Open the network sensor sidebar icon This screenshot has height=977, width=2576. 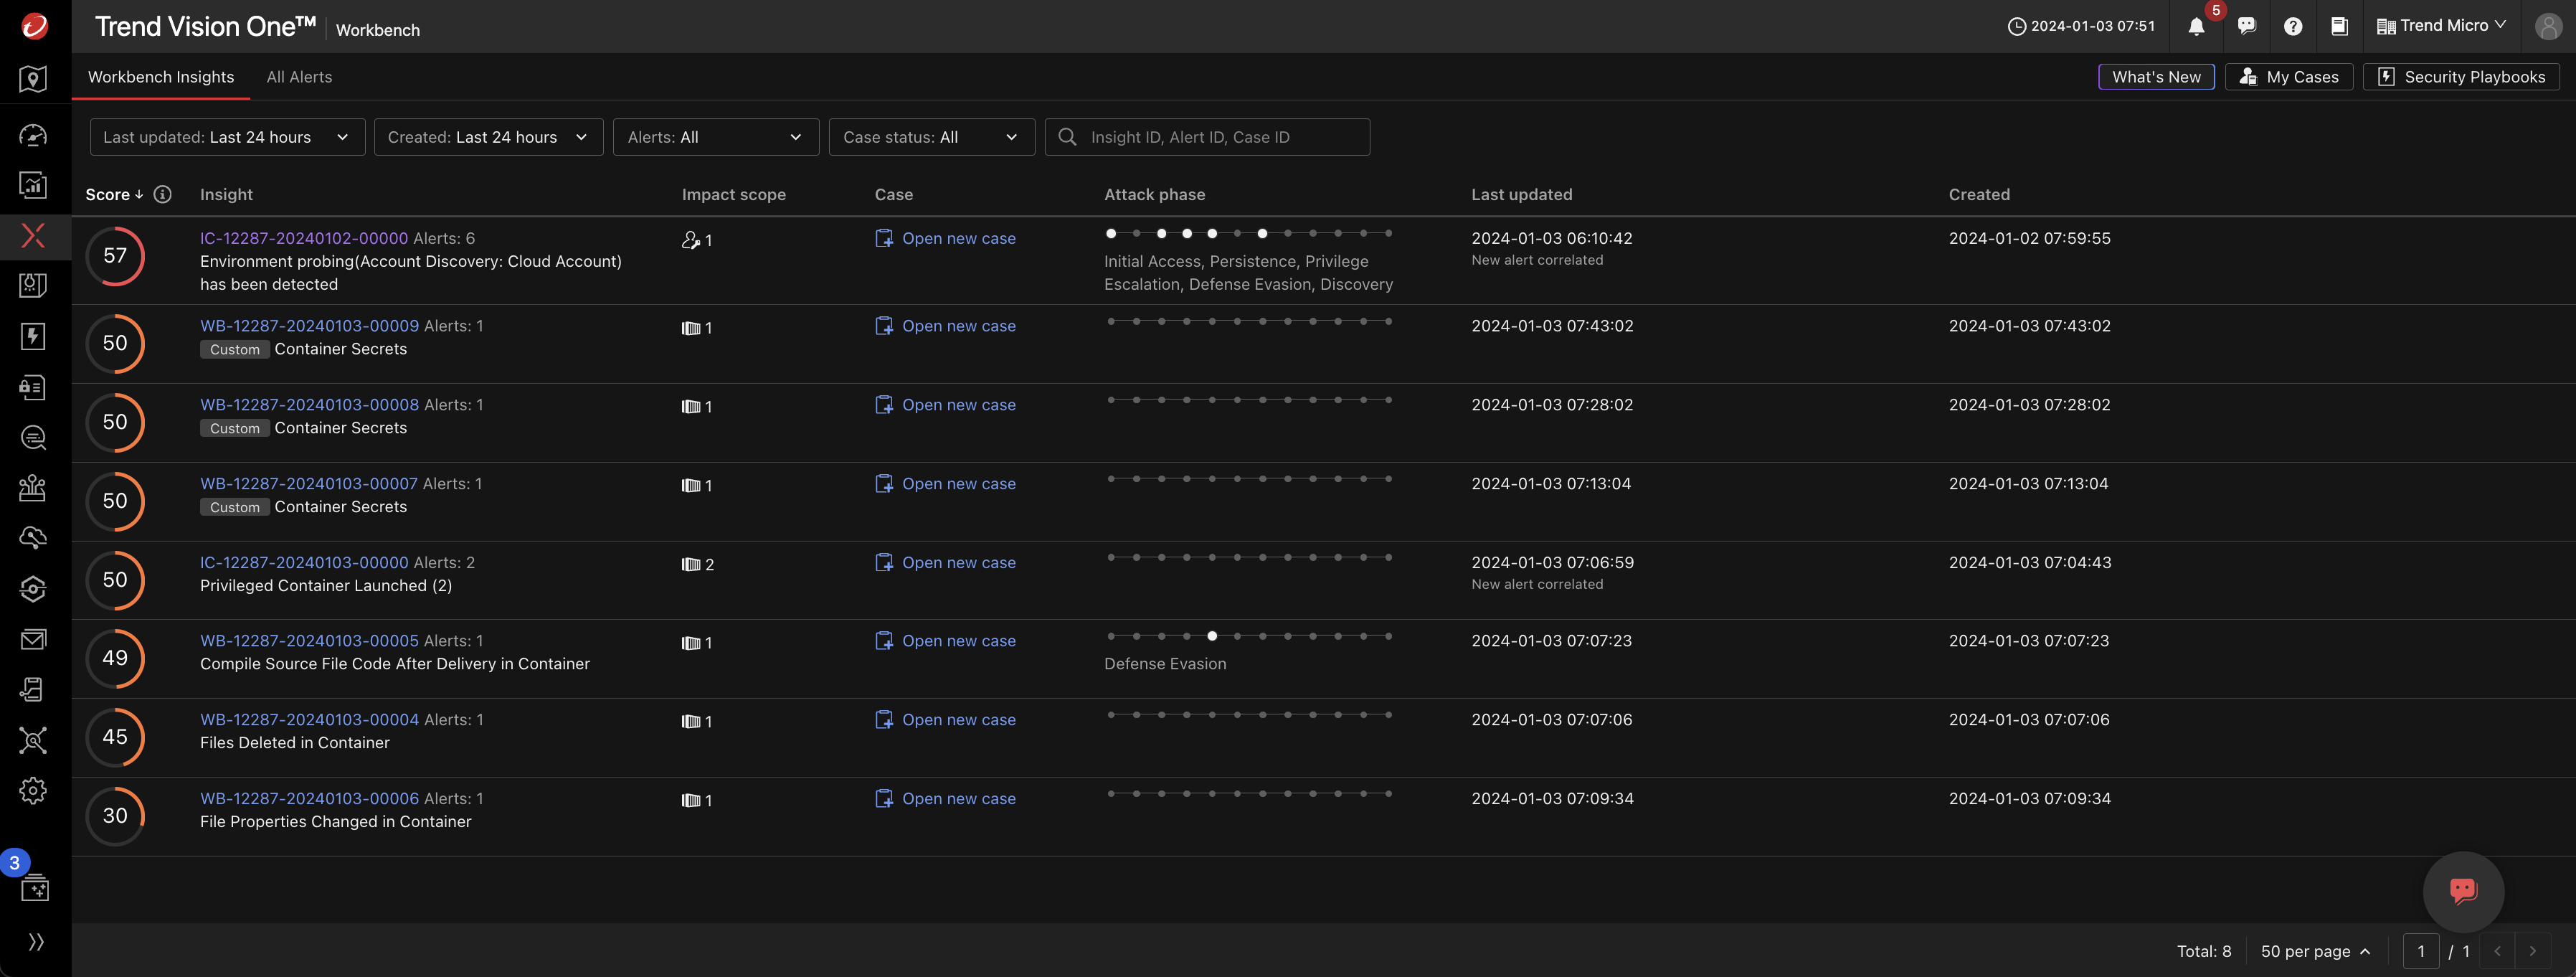[x=33, y=740]
